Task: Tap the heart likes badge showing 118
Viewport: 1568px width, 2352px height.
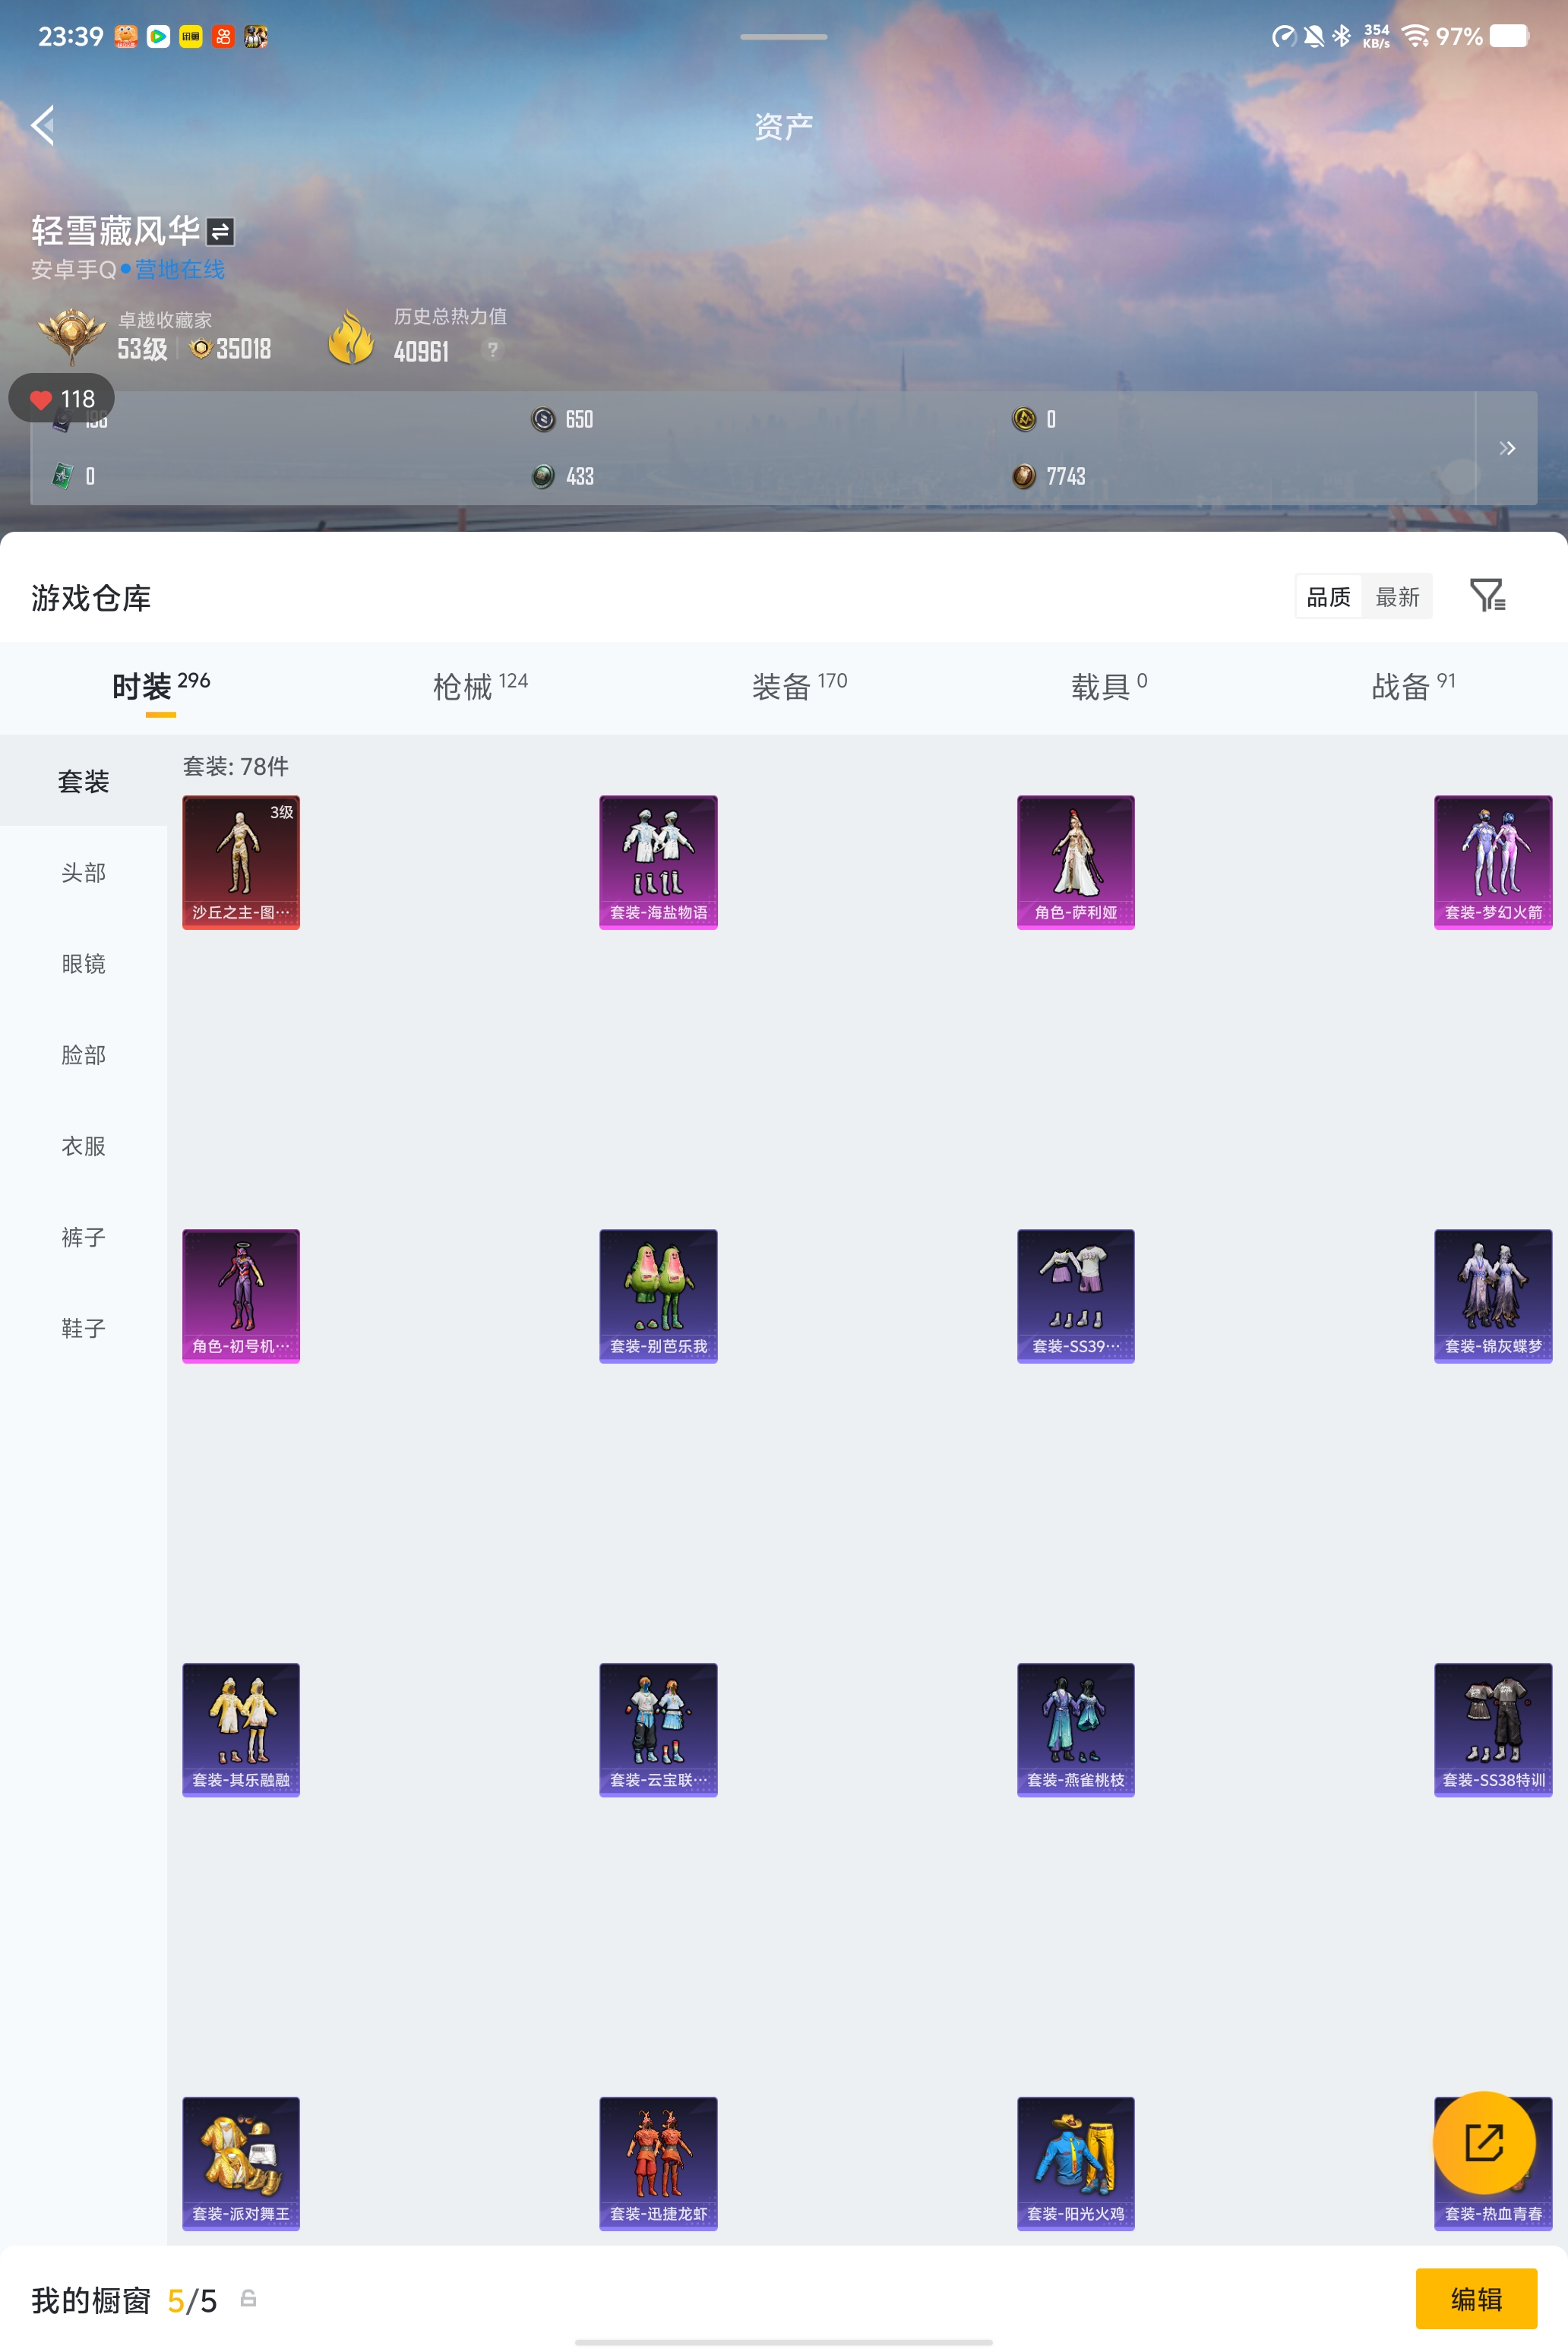Action: coord(62,399)
